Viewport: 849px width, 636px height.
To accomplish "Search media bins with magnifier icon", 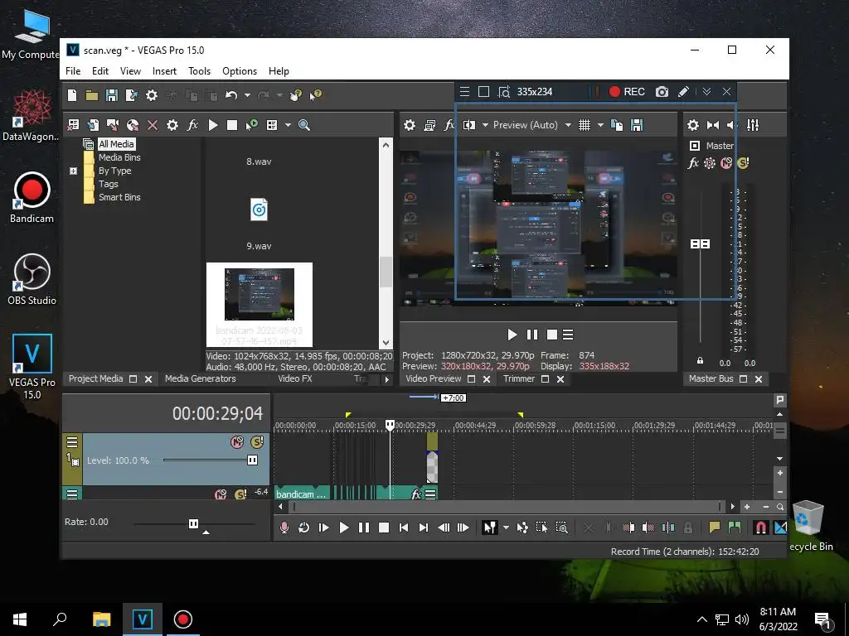I will tap(304, 126).
